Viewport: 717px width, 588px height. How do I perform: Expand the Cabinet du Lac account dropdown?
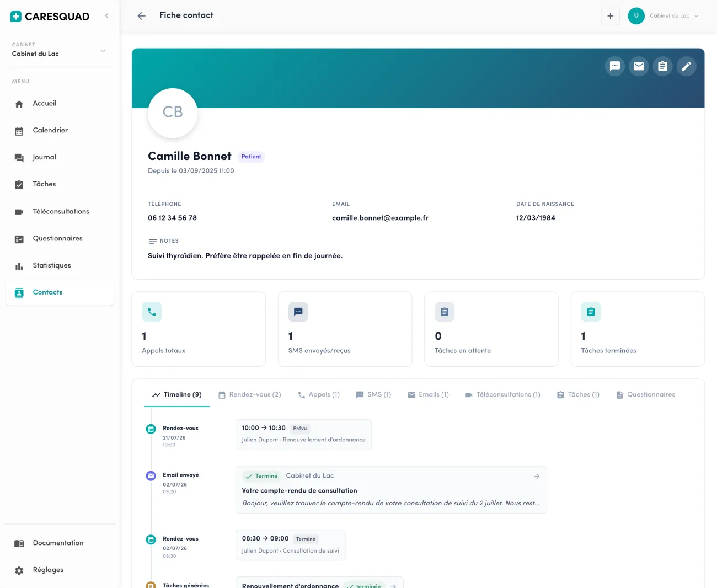click(x=674, y=16)
